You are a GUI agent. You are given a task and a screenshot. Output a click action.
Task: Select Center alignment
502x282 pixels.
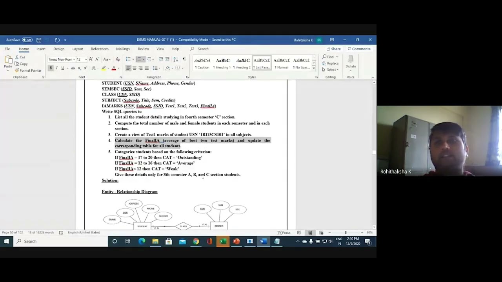pyautogui.click(x=134, y=68)
